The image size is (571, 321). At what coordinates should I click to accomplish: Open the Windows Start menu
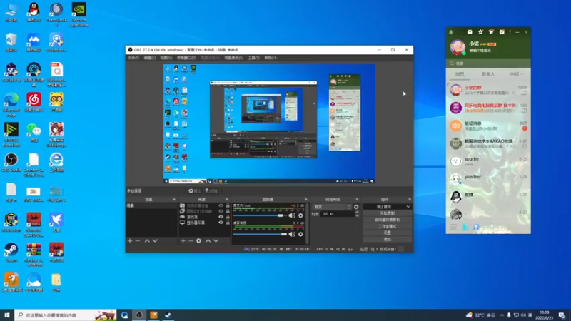point(7,315)
